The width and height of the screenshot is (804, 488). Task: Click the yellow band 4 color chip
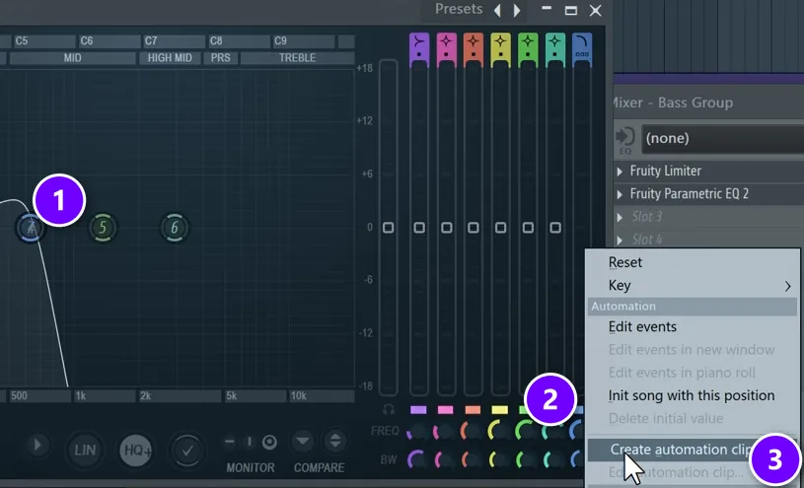(500, 409)
